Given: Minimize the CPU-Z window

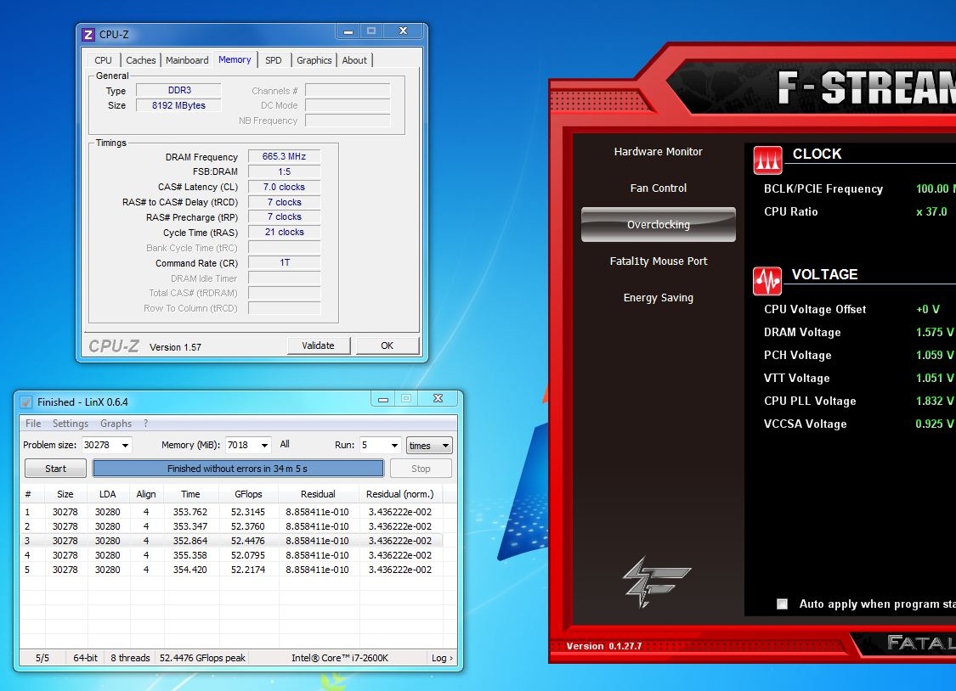Looking at the screenshot, I should (349, 31).
